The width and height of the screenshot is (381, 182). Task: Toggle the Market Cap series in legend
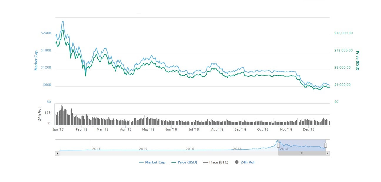pyautogui.click(x=152, y=162)
